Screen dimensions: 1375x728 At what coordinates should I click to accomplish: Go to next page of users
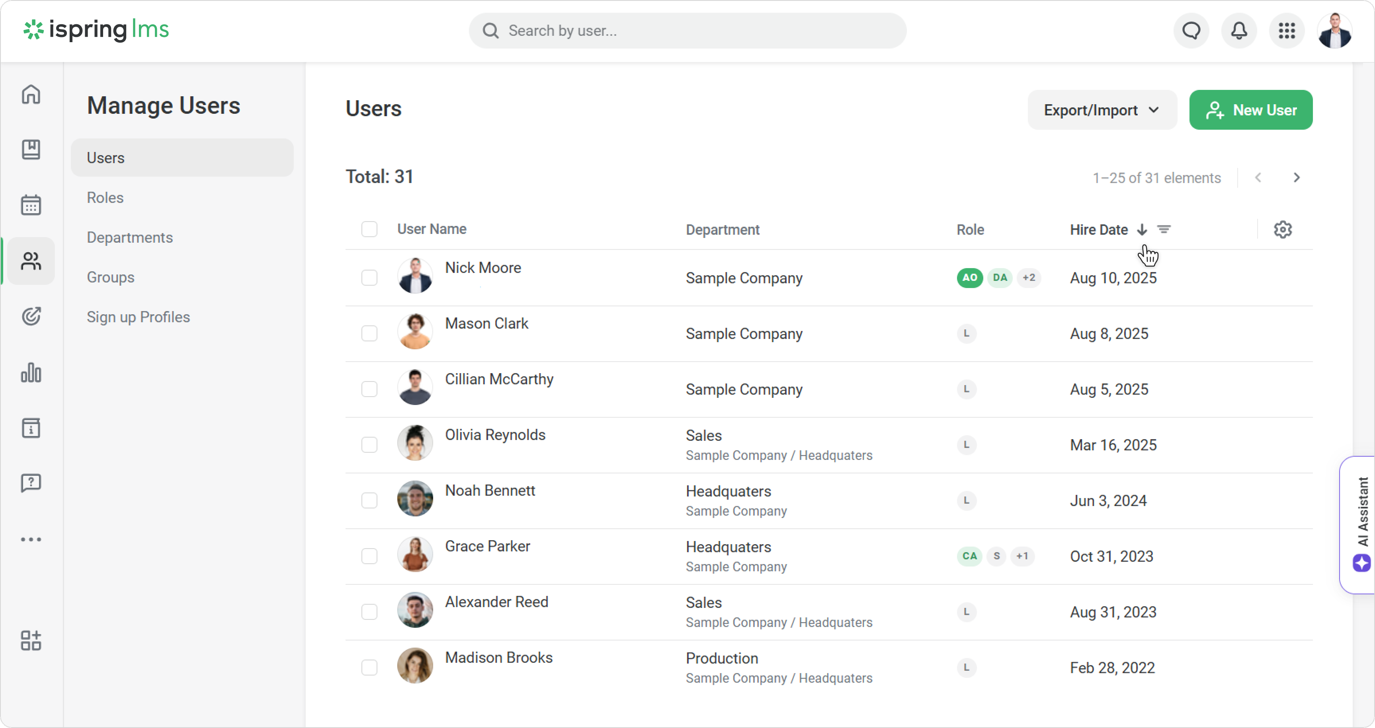point(1297,177)
